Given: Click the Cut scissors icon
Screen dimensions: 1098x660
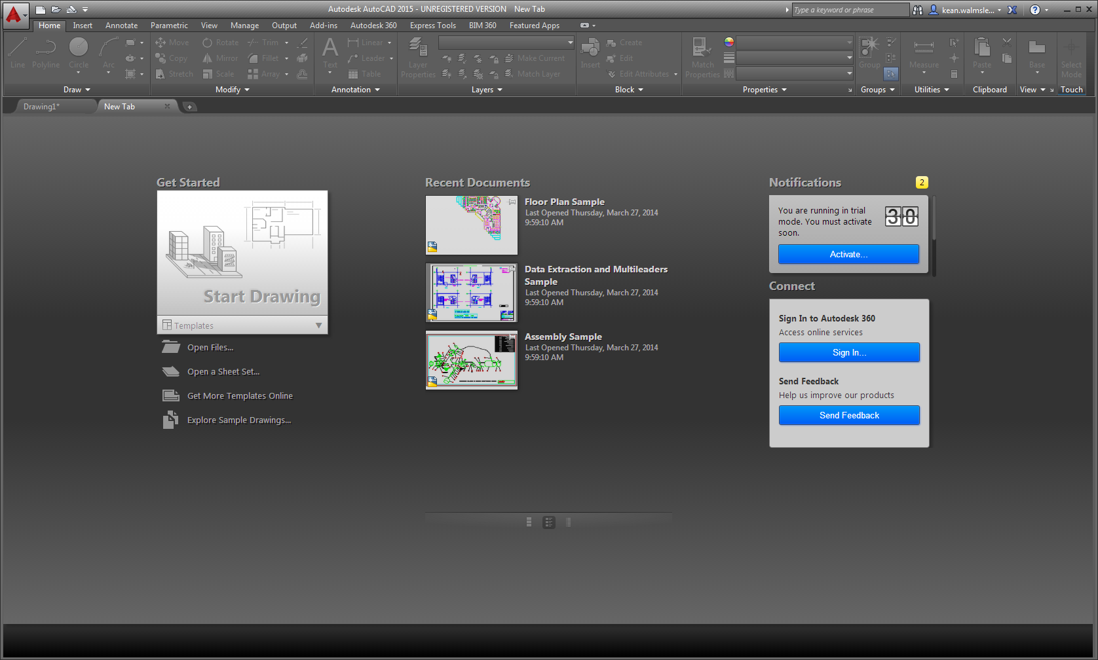Looking at the screenshot, I should tap(1007, 42).
